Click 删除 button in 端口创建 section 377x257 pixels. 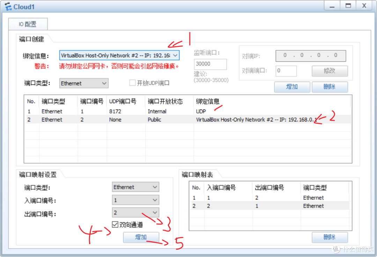click(x=330, y=87)
